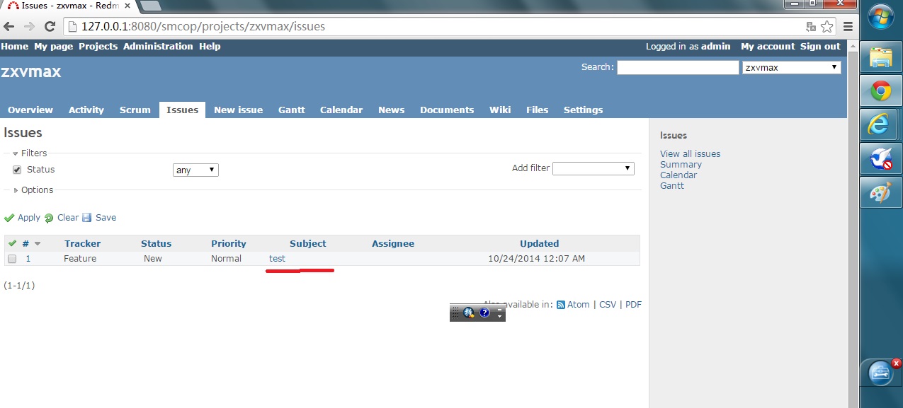
Task: Click View all issues in sidebar
Action: (x=691, y=153)
